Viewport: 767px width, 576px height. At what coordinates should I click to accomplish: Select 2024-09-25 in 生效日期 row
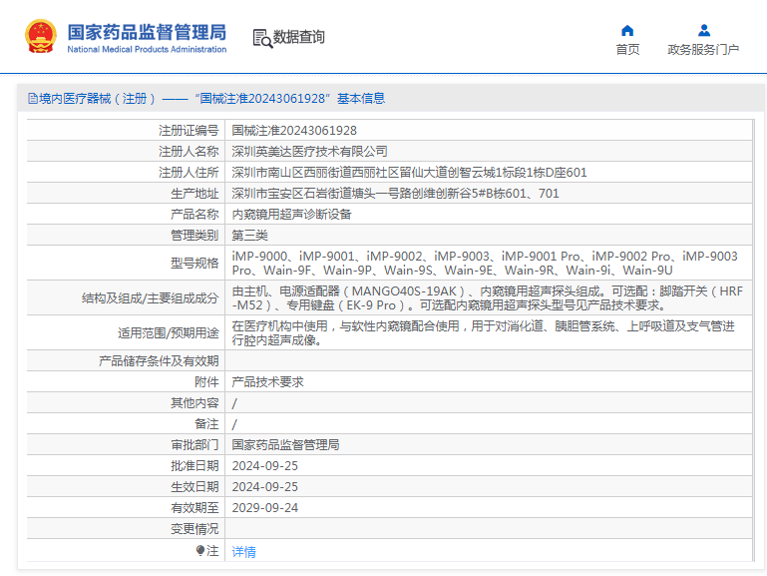pos(264,487)
